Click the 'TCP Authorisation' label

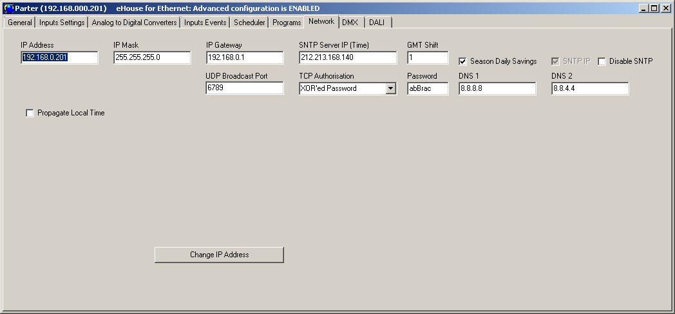pyautogui.click(x=327, y=76)
